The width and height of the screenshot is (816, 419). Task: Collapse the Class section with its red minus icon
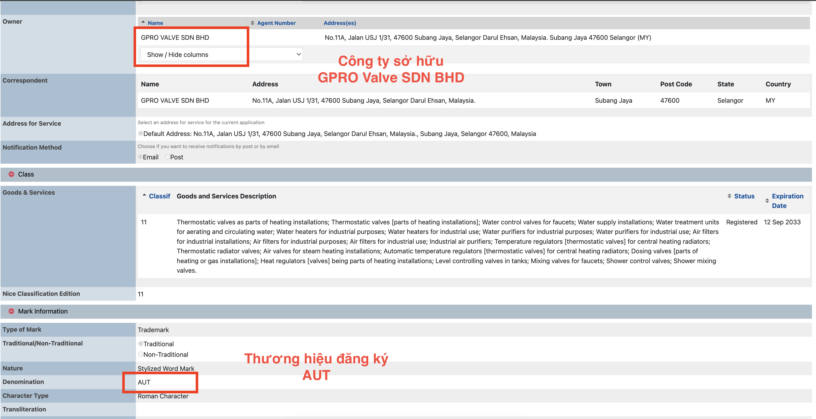(11, 174)
